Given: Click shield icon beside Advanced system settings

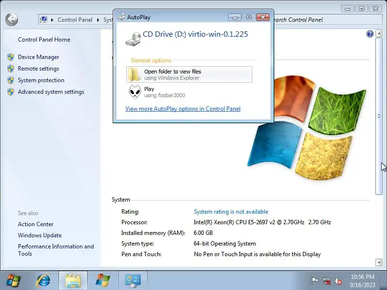Looking at the screenshot, I should pos(11,92).
